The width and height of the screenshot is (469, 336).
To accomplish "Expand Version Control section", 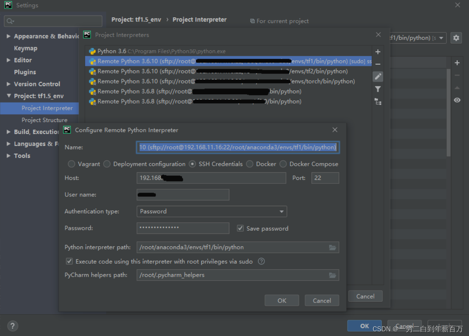I will click(x=9, y=84).
